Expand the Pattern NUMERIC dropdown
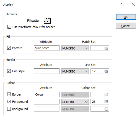 [75, 48]
